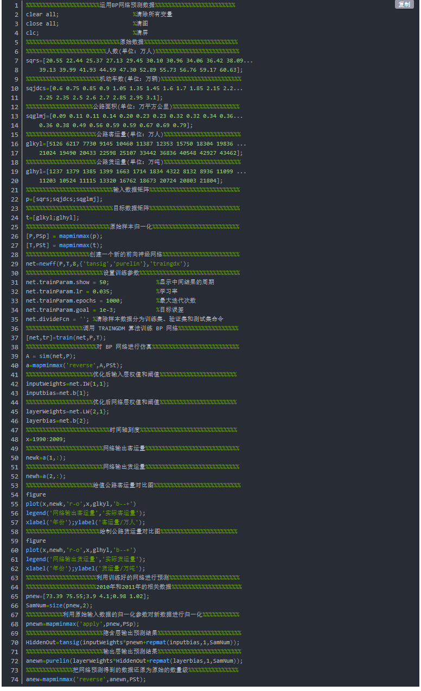Click 'layerbias=net.b{2};'
Viewport: 421px width, 691px height.
pos(58,420)
